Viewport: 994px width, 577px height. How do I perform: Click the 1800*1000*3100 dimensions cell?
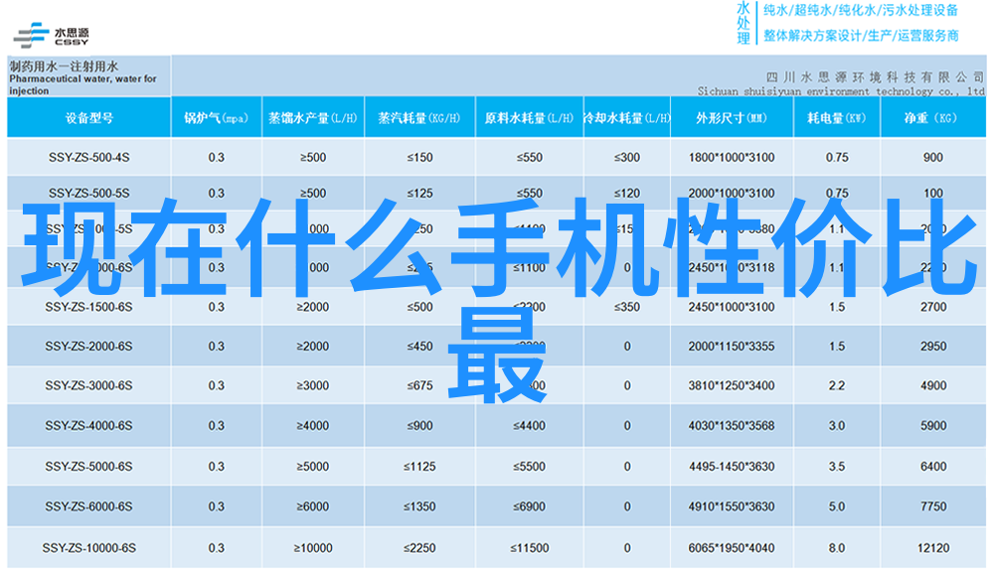coord(731,158)
